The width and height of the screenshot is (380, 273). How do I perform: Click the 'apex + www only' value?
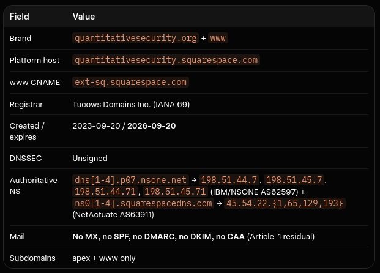coord(104,258)
